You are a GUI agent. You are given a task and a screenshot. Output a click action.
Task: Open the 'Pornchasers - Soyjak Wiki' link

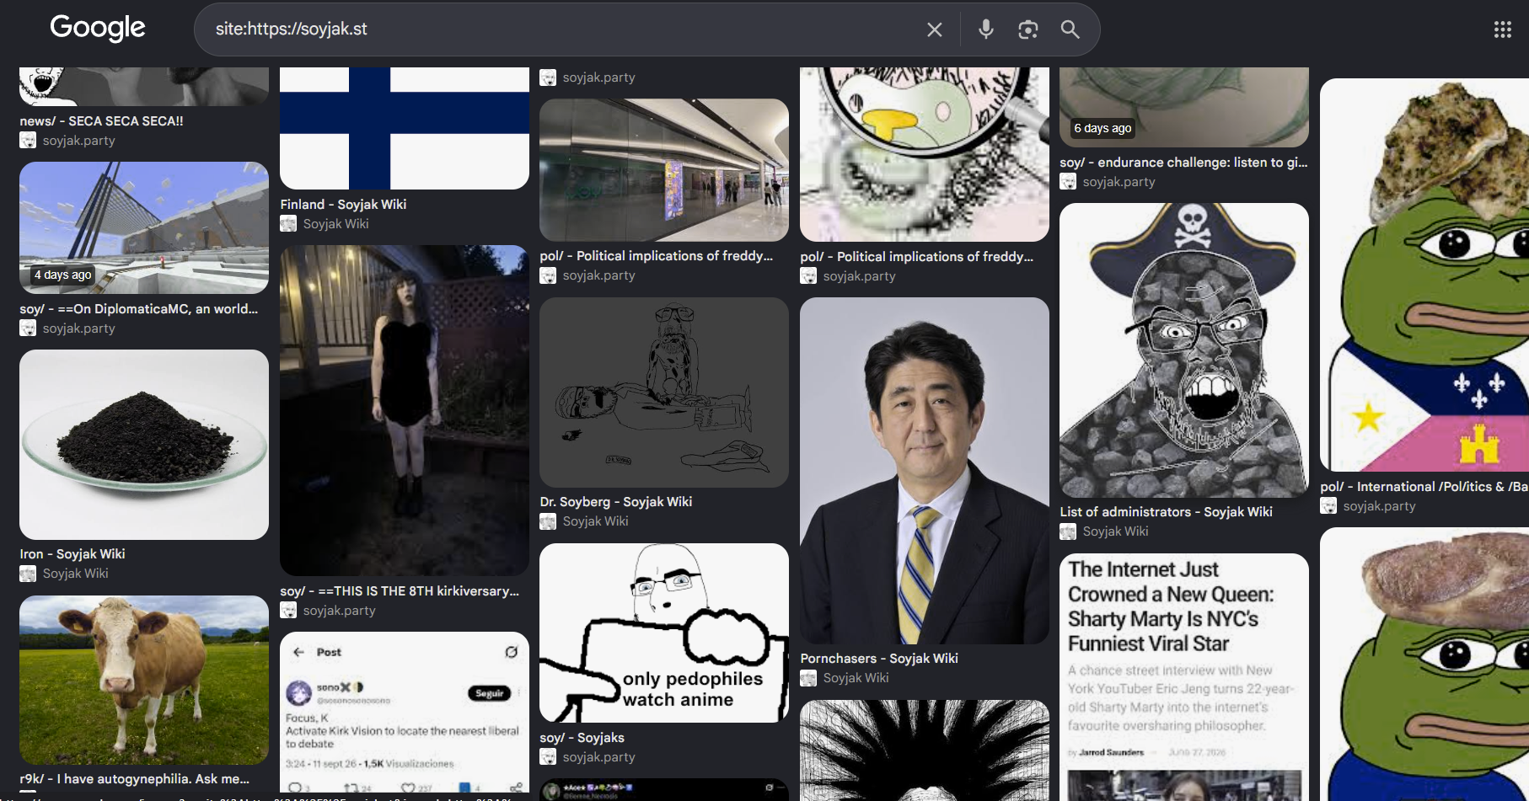(x=878, y=658)
